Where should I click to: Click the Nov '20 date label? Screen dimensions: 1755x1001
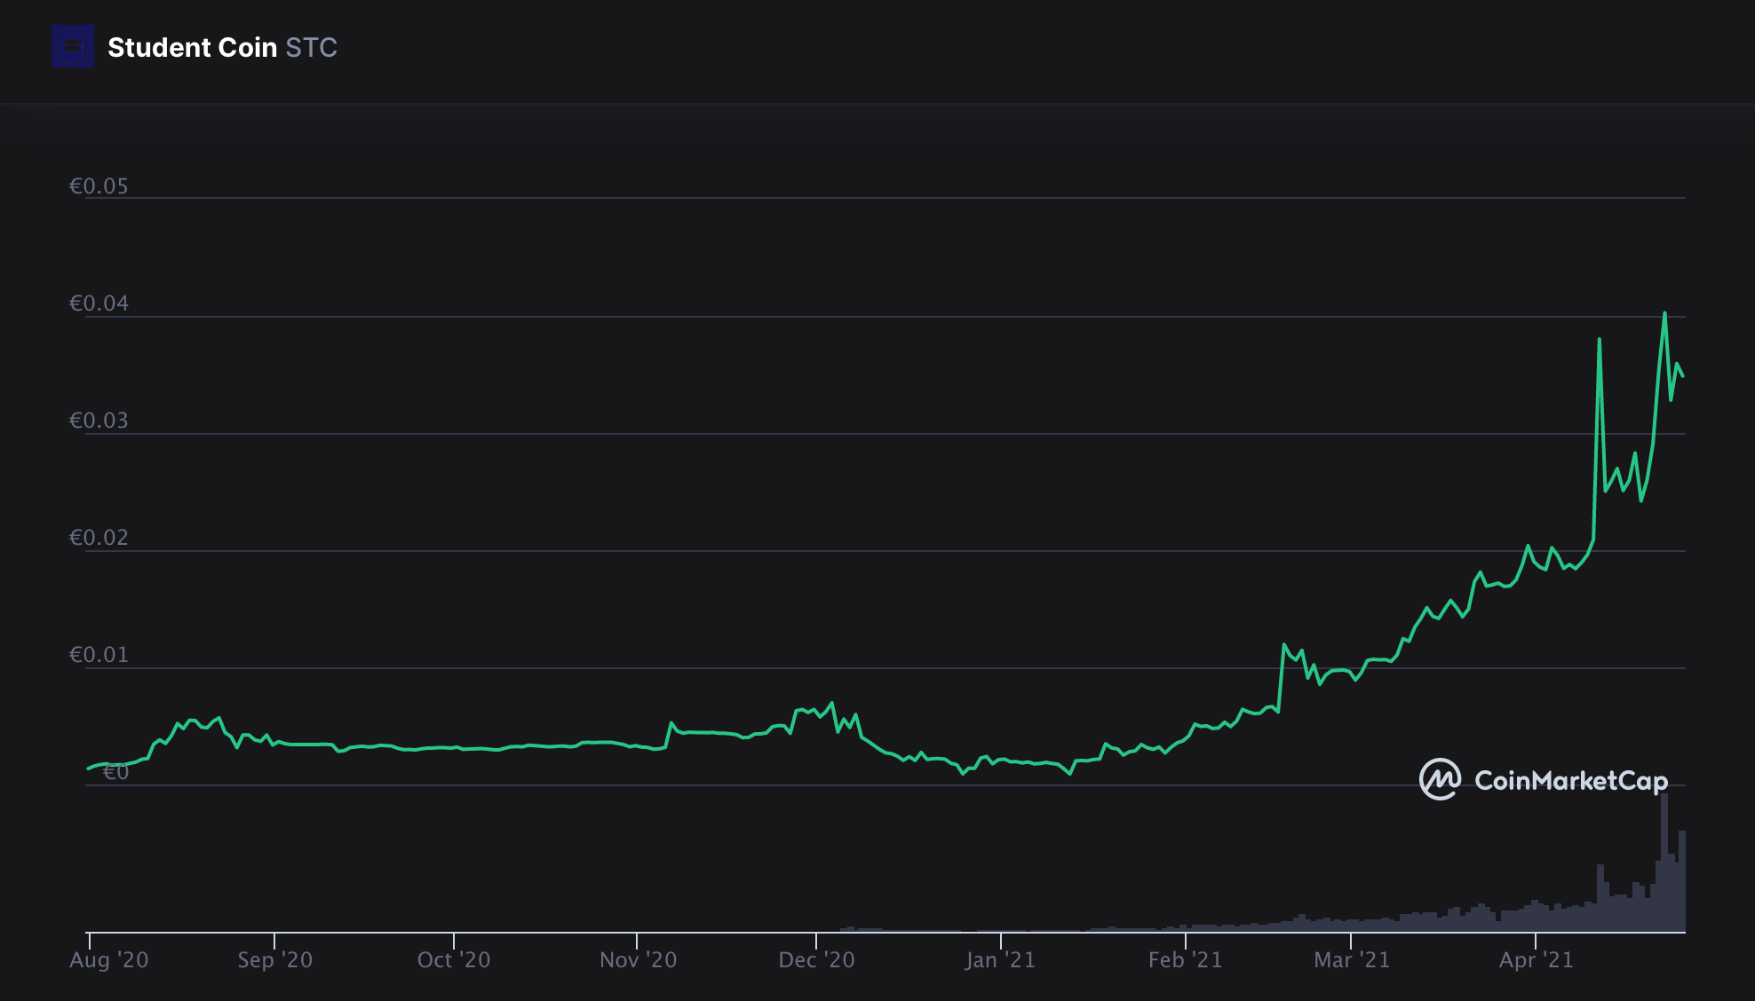click(x=639, y=960)
